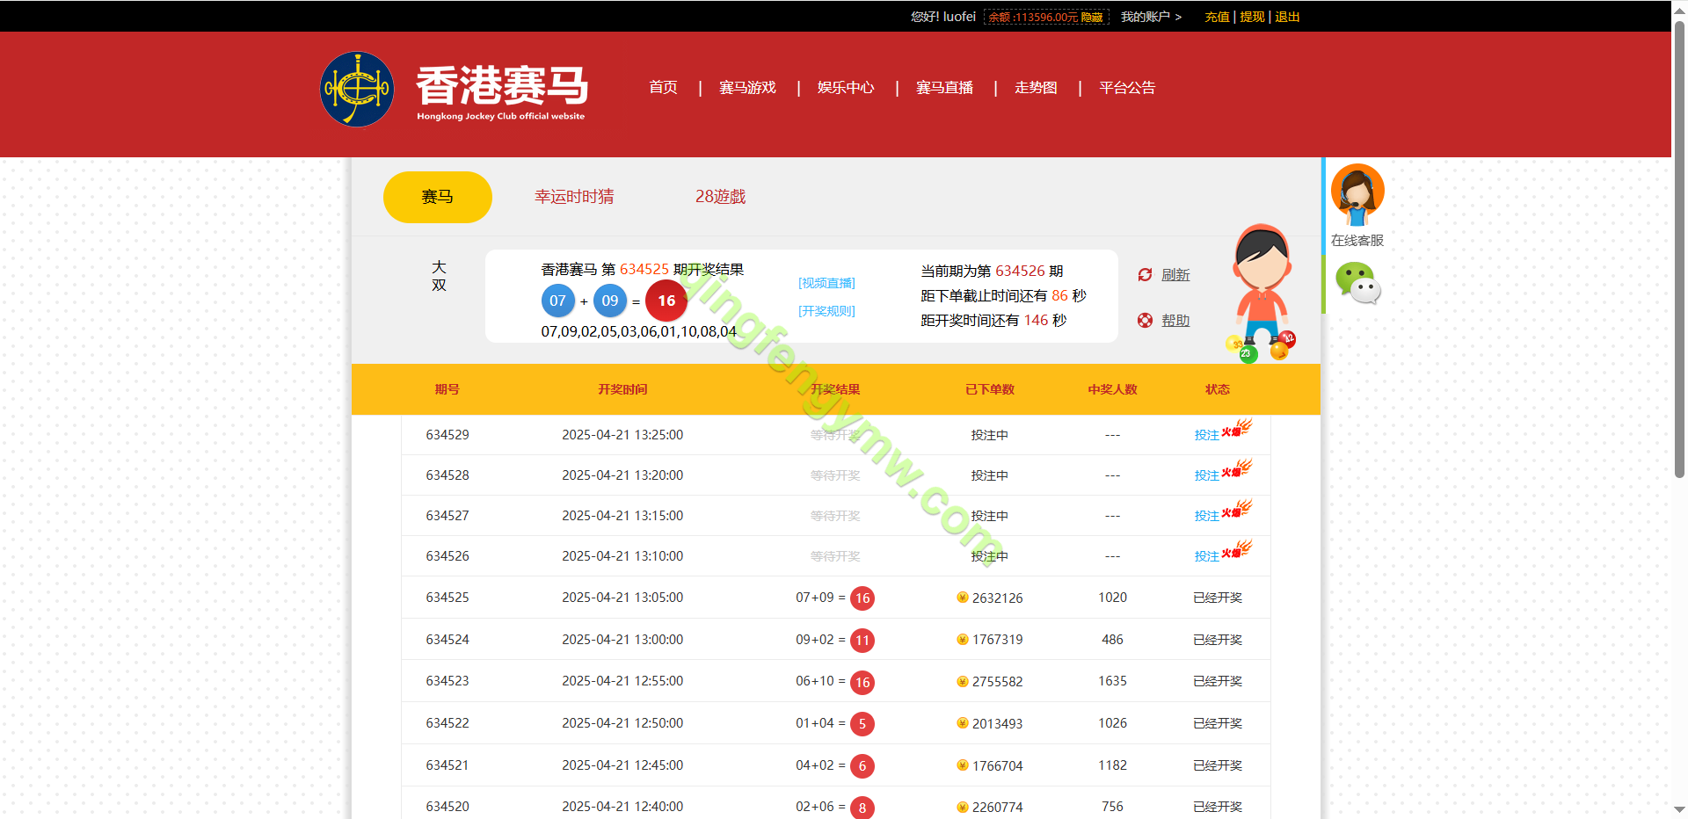Click the Hong Kong Jockey Club logo

coord(357,89)
